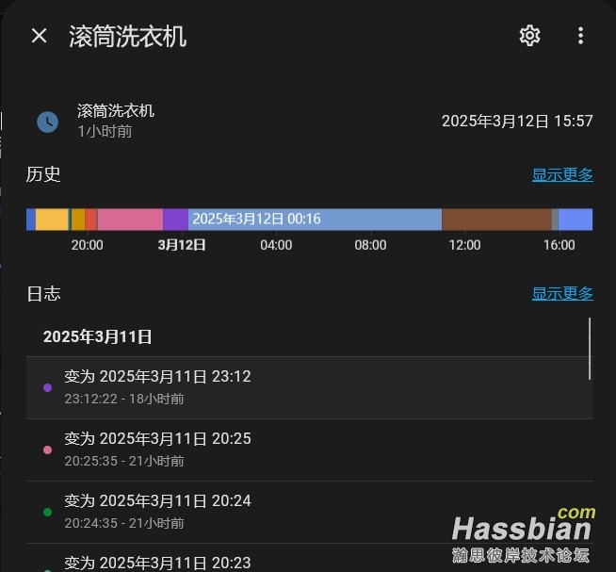Click the 3月12日 axis label

[182, 245]
